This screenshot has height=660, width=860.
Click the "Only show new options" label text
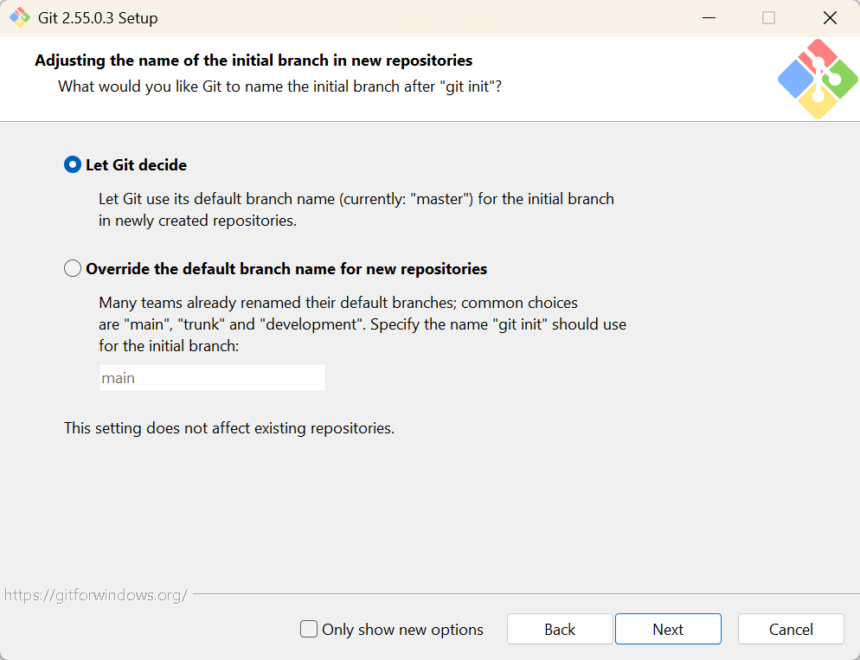402,630
